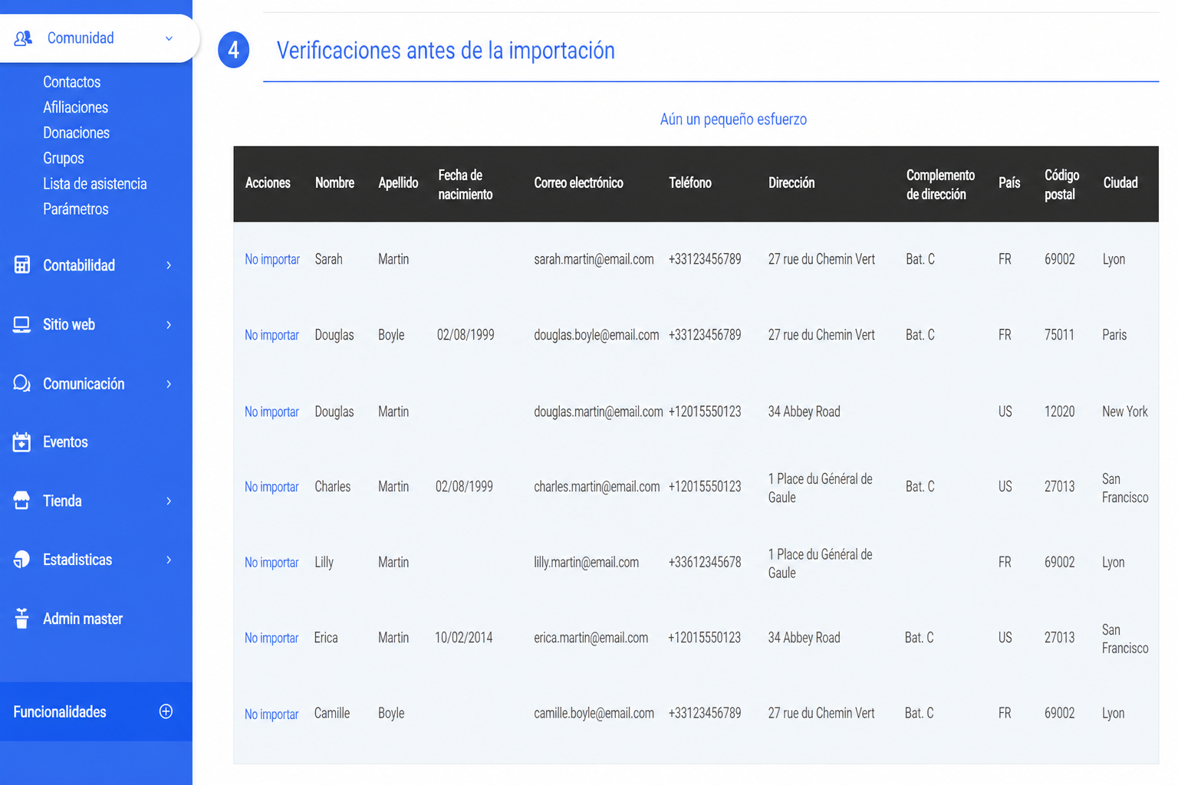The image size is (1178, 785).
Task: Click erica.martin@email.com cell
Action: (591, 638)
